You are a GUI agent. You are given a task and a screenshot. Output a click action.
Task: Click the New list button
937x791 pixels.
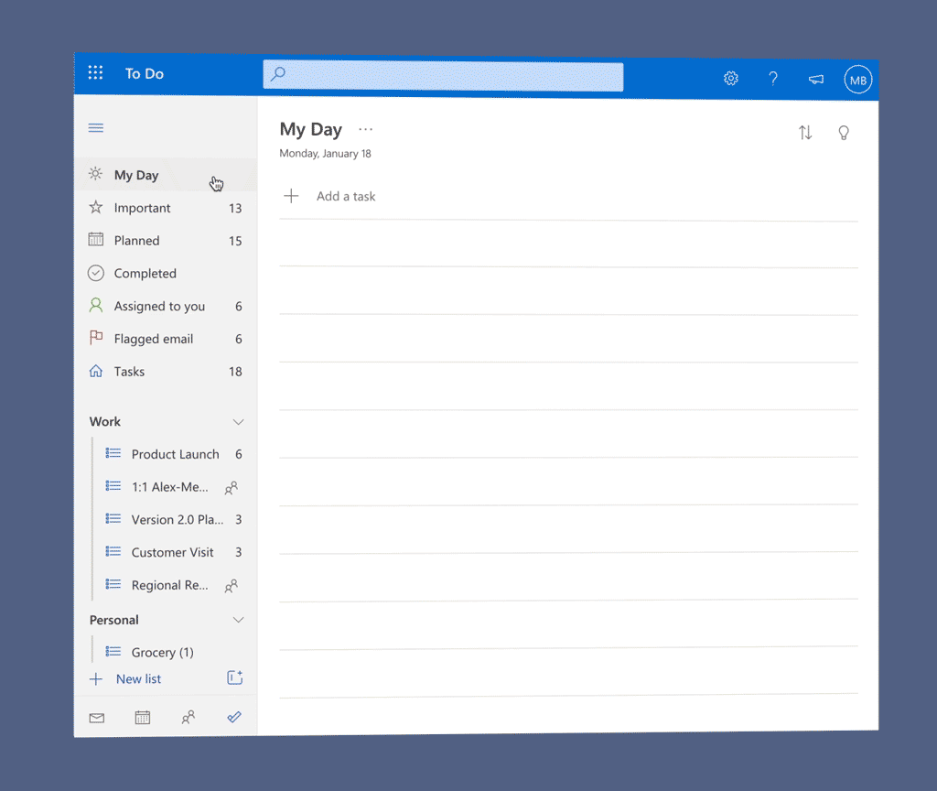pyautogui.click(x=137, y=679)
